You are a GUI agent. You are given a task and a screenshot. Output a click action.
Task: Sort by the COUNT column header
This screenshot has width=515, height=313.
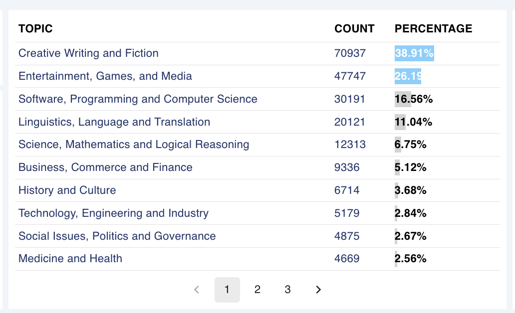point(354,29)
